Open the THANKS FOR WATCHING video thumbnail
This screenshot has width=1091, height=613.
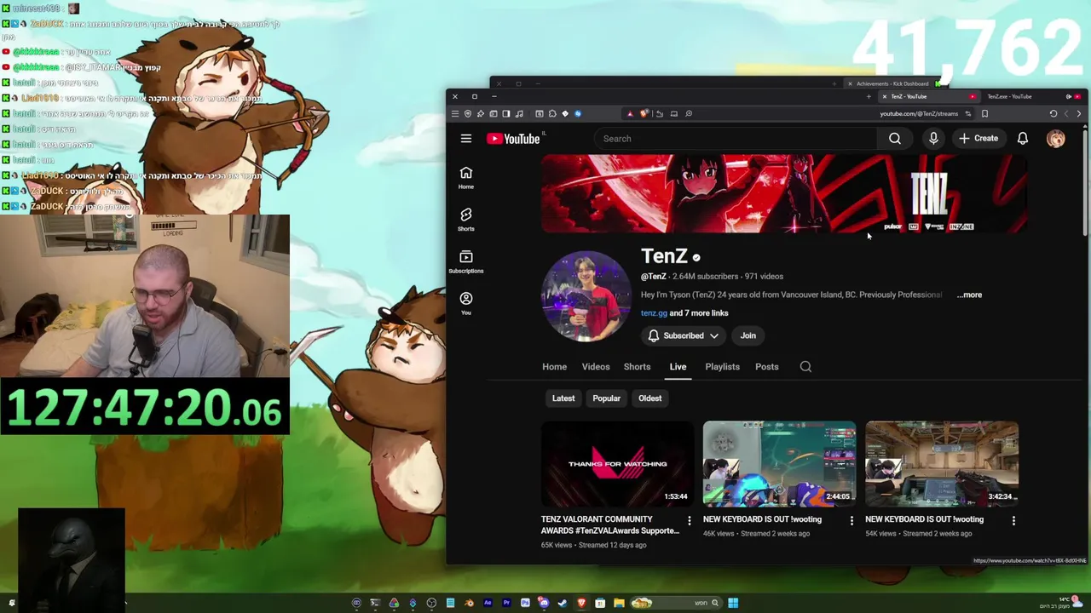coord(617,464)
